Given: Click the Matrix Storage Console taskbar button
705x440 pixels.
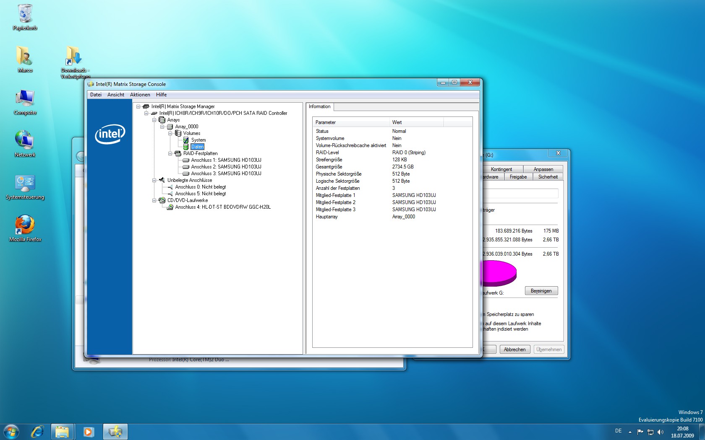Looking at the screenshot, I should click(x=115, y=432).
